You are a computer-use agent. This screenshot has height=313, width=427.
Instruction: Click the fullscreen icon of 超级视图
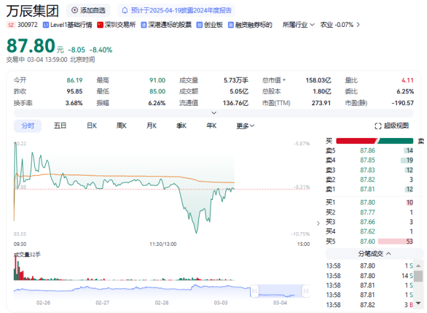[x=378, y=126]
